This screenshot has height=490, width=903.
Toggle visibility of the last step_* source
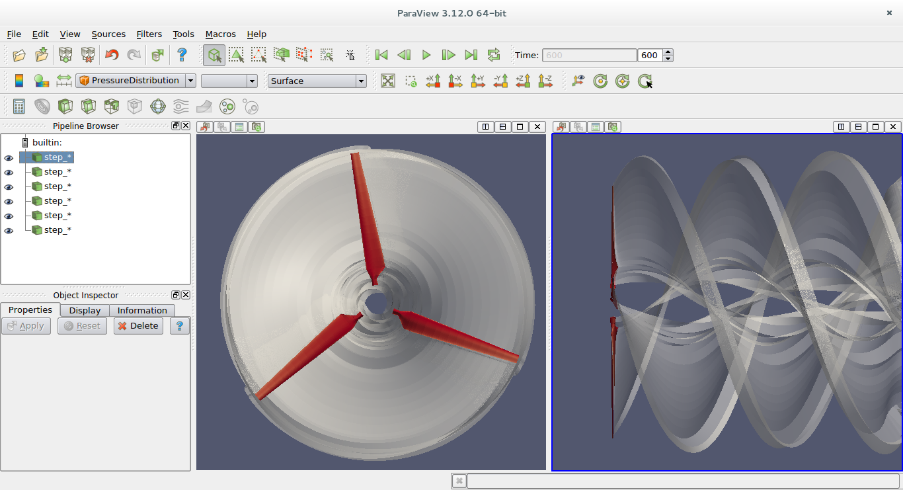click(9, 230)
